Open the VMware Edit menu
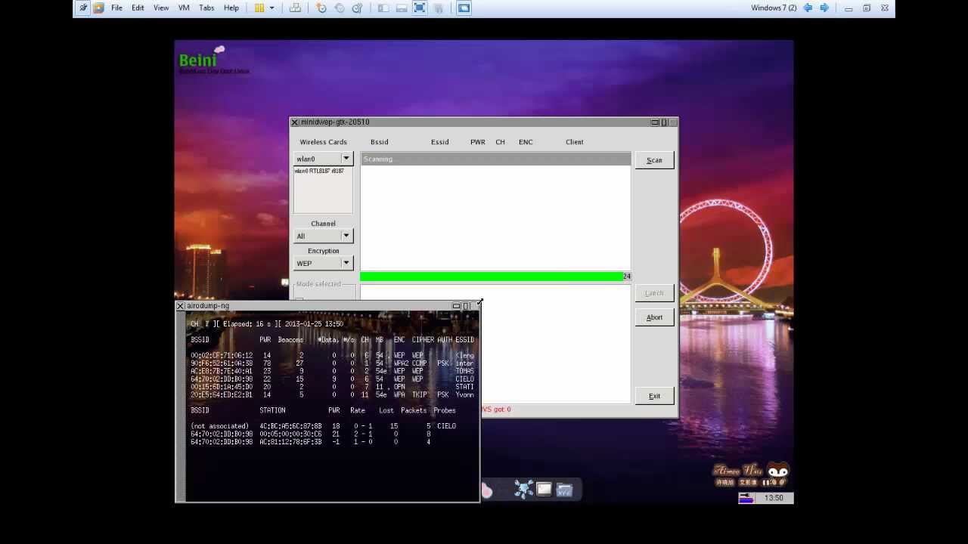 coord(138,8)
